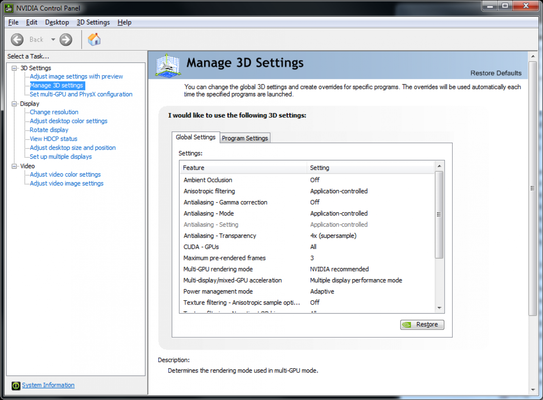Click the Restore Defaults link
The width and height of the screenshot is (543, 400).
coord(496,73)
